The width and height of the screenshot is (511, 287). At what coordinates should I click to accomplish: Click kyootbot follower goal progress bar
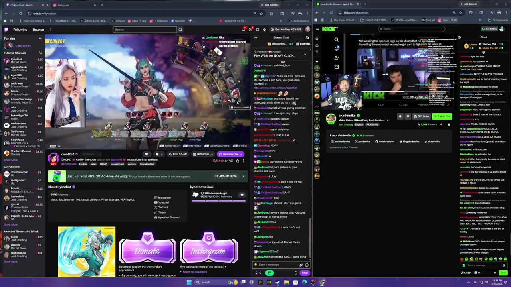(x=218, y=201)
